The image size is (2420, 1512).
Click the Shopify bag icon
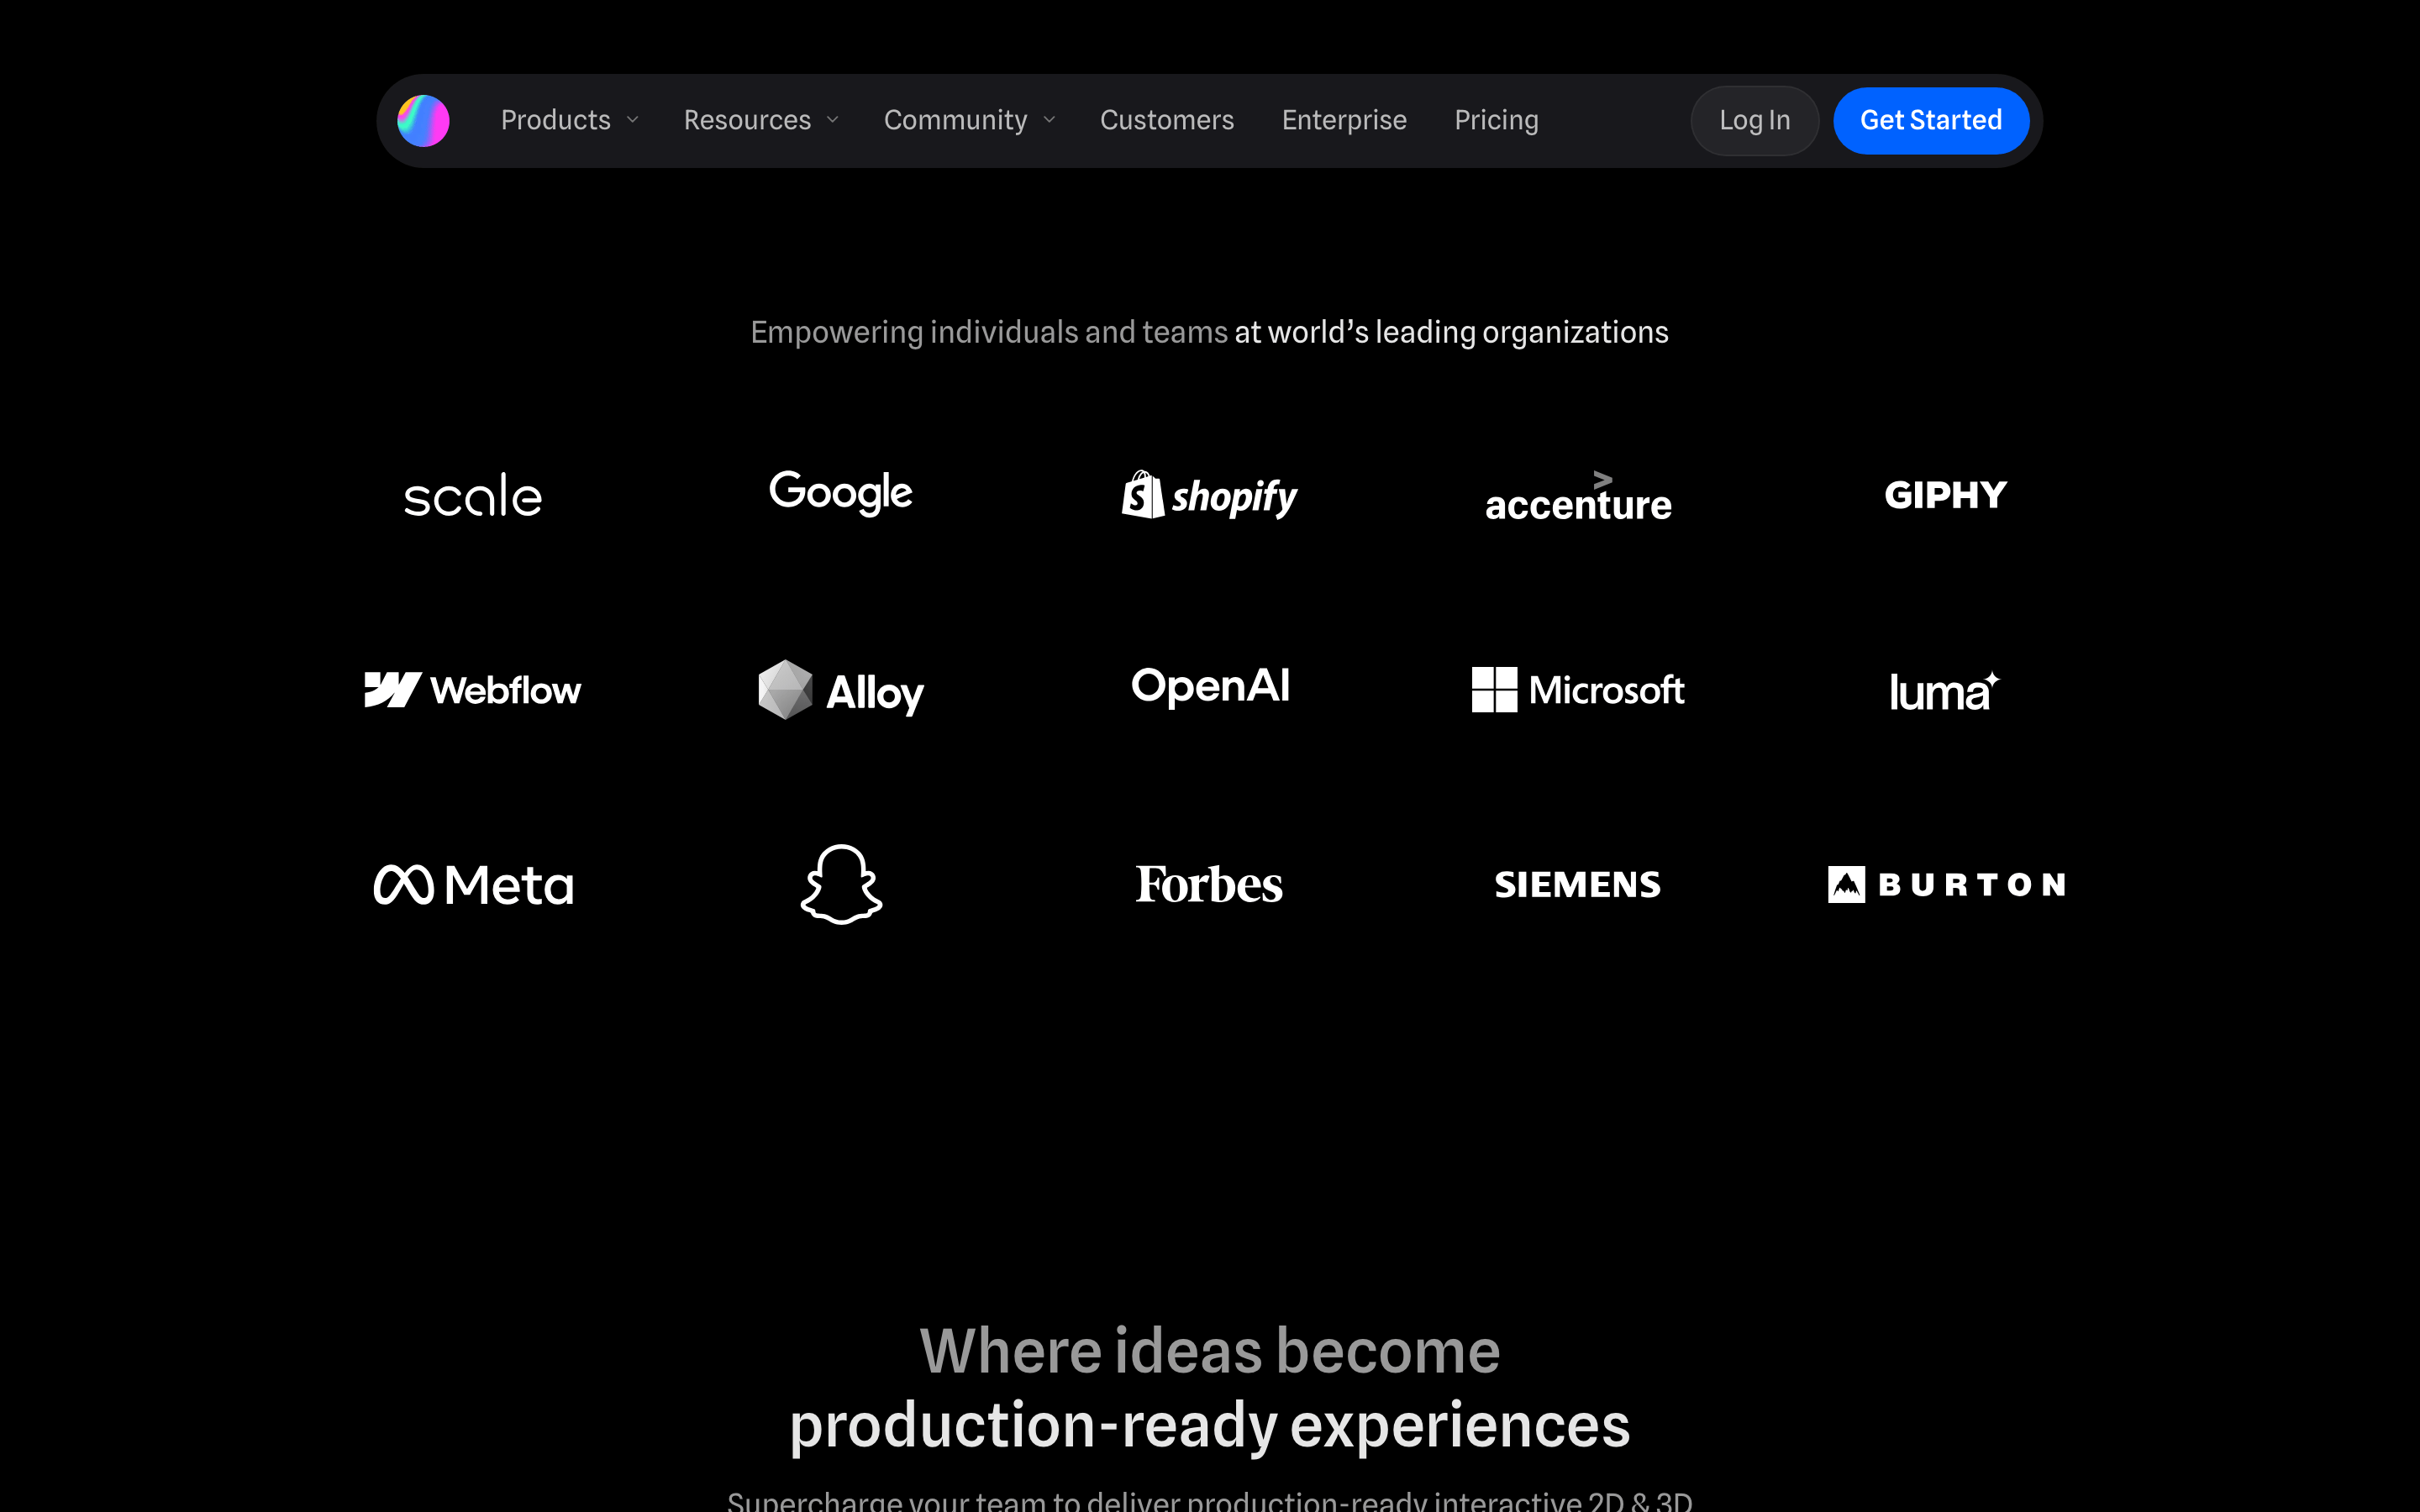1143,495
